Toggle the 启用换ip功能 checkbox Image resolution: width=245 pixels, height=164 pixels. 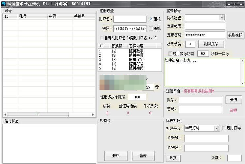click(170, 53)
